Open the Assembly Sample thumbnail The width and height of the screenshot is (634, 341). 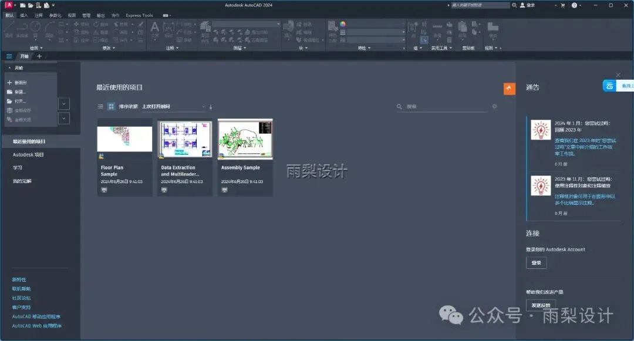pyautogui.click(x=245, y=139)
